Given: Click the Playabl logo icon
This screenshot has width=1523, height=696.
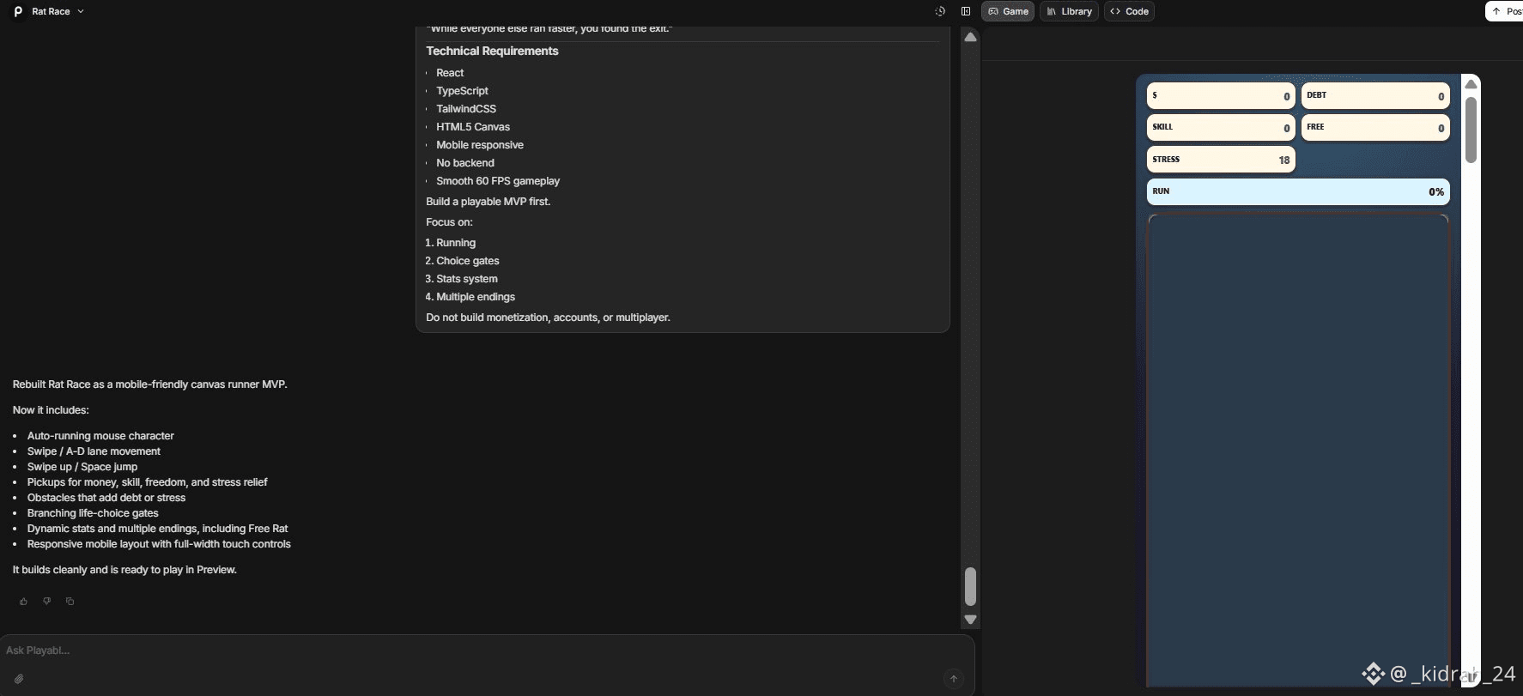Looking at the screenshot, I should pyautogui.click(x=18, y=11).
